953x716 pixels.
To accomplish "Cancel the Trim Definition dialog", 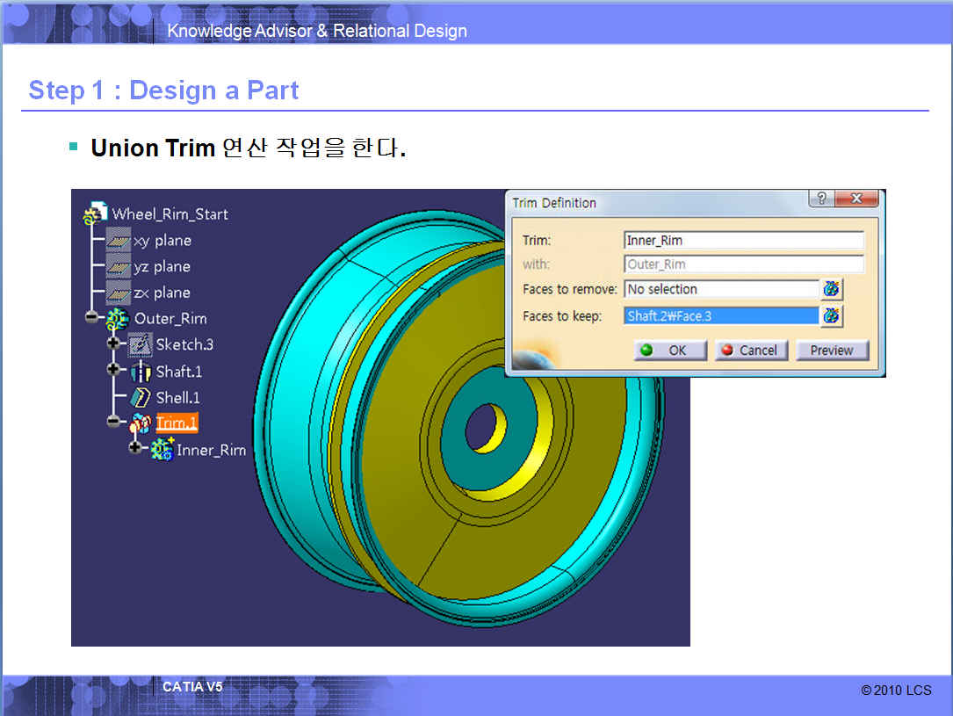I will pyautogui.click(x=749, y=351).
